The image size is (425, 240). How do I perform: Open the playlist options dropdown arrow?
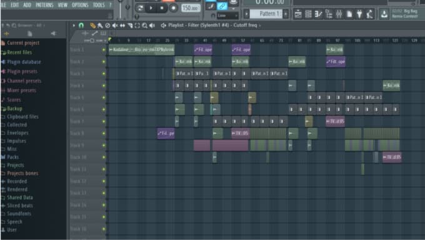coord(74,26)
